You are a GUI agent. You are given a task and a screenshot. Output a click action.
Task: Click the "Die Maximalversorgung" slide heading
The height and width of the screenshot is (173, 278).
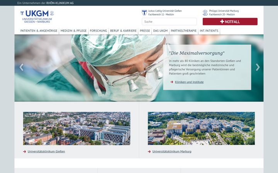(197, 53)
